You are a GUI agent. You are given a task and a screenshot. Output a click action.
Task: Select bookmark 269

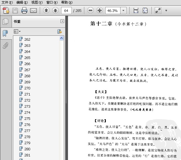27,82
